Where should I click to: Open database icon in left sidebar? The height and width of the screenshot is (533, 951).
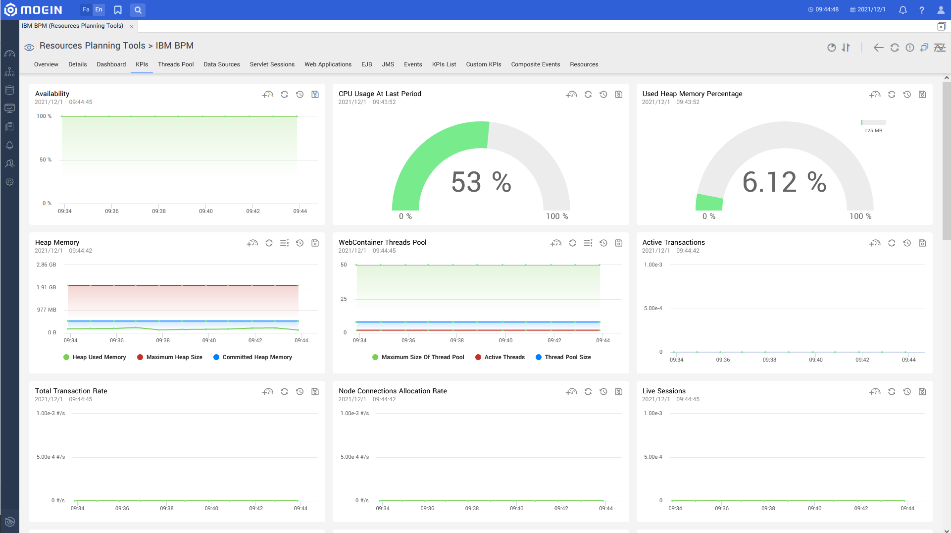coord(9,90)
